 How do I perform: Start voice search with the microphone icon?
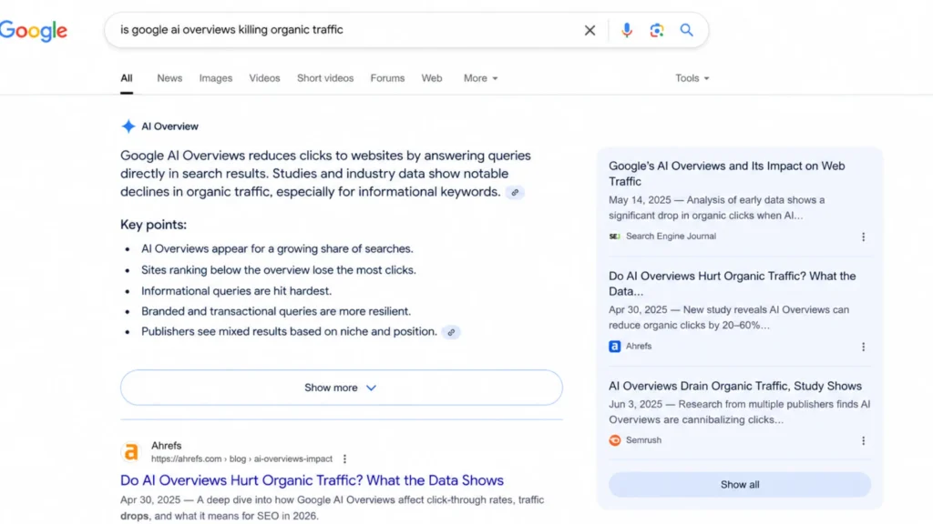coord(627,30)
